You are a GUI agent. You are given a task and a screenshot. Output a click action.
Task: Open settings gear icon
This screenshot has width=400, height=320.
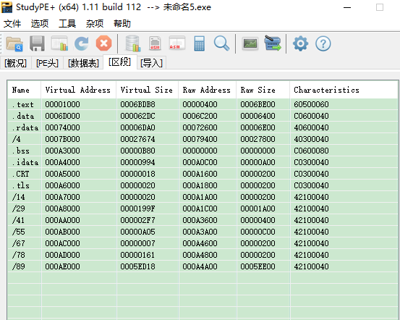tap(300, 43)
